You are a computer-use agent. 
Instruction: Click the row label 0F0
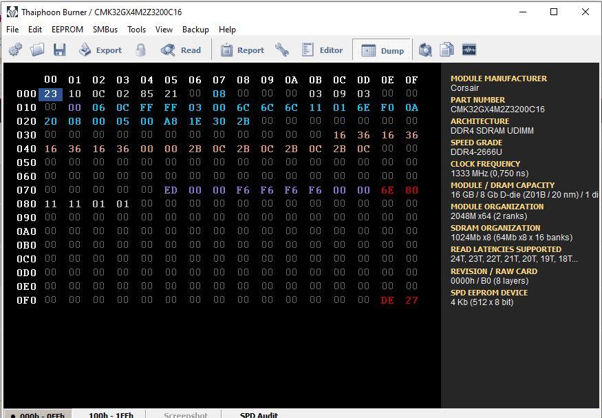tap(27, 300)
